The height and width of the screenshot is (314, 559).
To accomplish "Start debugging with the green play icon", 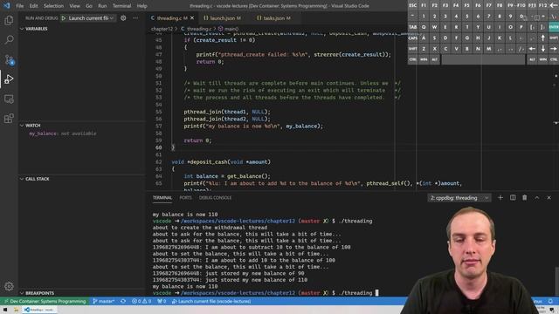I will coord(64,18).
